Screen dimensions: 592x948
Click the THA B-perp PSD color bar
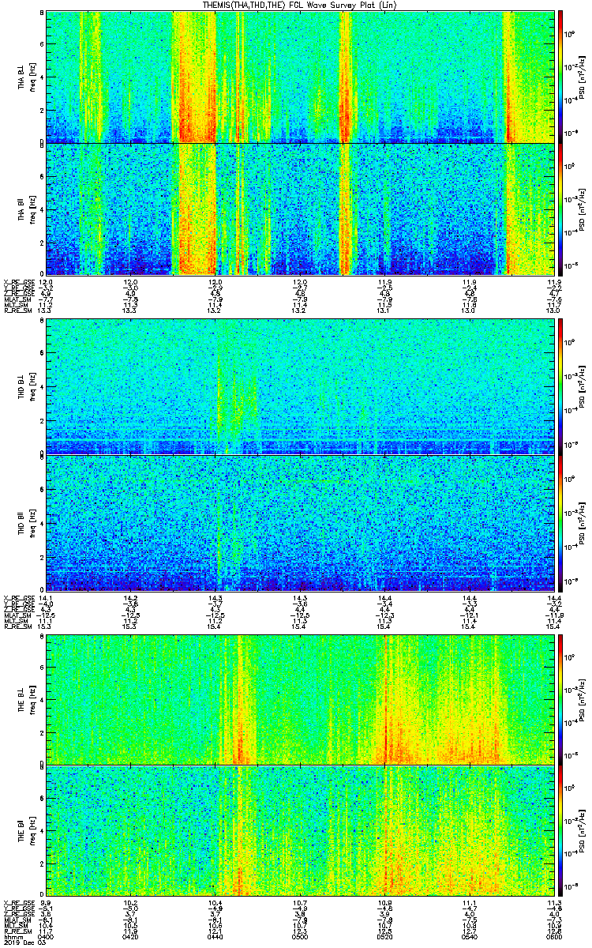(560, 77)
